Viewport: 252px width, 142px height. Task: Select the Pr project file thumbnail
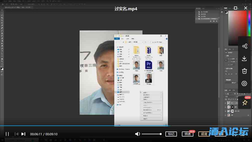tap(148, 65)
